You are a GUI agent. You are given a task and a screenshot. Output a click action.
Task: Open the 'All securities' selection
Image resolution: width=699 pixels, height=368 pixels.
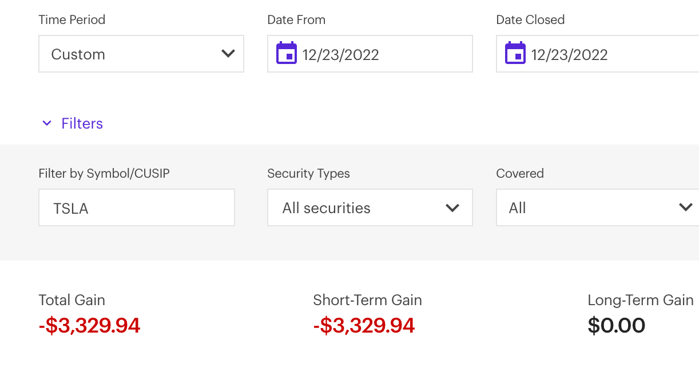click(x=327, y=208)
